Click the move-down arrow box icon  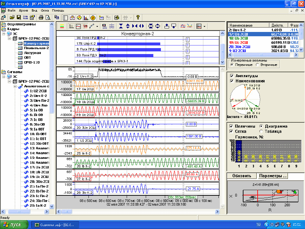click(174, 26)
